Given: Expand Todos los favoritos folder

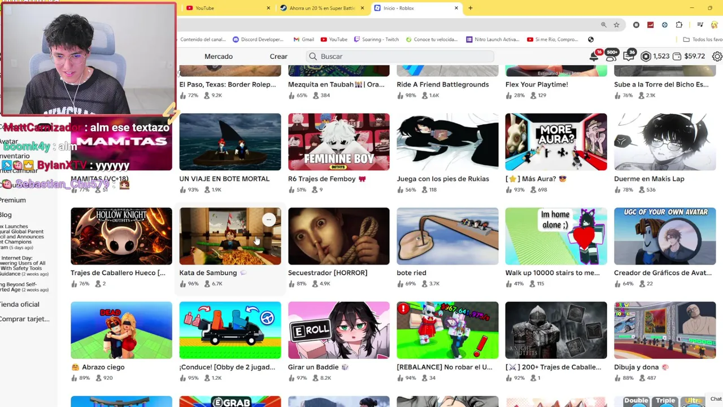Looking at the screenshot, I should point(703,40).
